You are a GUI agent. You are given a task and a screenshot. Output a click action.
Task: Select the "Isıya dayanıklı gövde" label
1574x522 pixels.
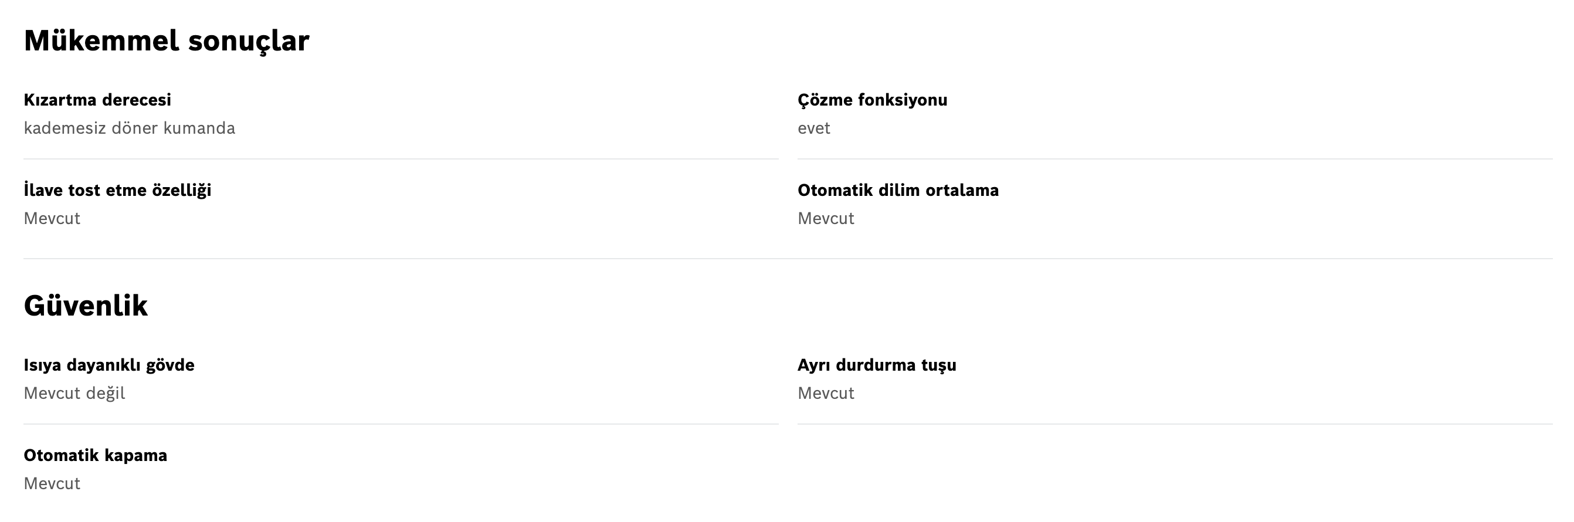(x=108, y=365)
